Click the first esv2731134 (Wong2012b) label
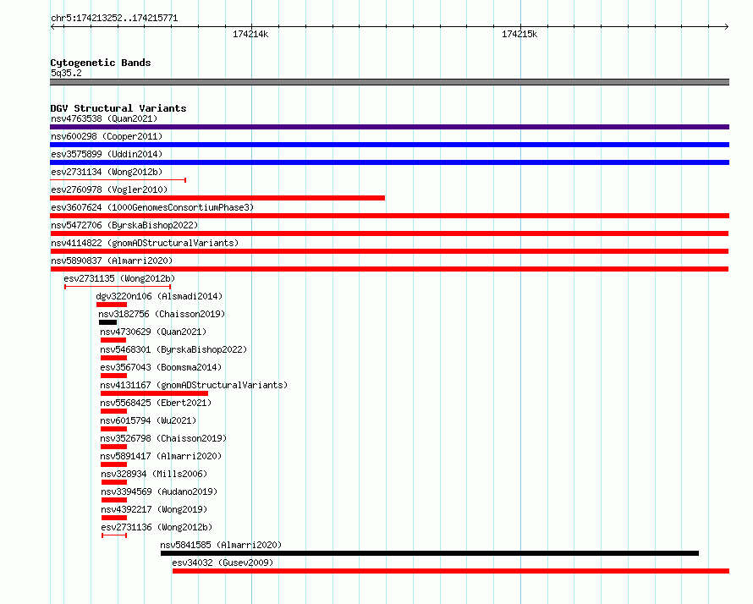Viewport: 753px width, 604px height. click(x=107, y=172)
